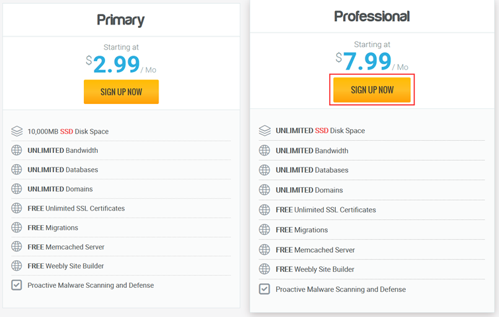The image size is (499, 317).
Task: Select the Primary plan heading
Action: pyautogui.click(x=120, y=20)
